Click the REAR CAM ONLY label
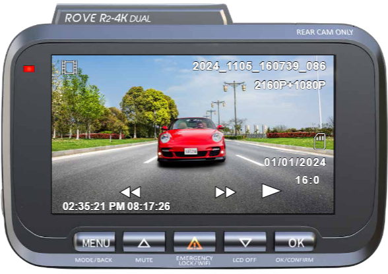388x274 pixels. click(x=325, y=32)
